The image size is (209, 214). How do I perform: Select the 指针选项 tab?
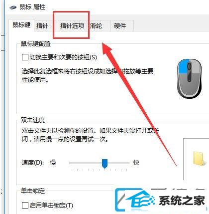point(72,26)
